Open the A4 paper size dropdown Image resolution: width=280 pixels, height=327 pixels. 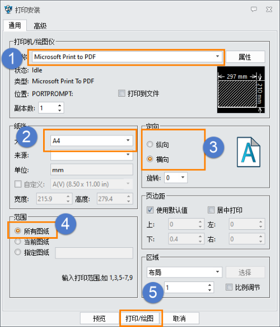[91, 140]
